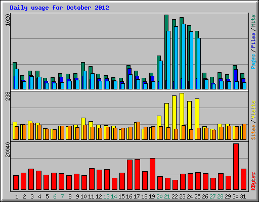259x202 pixels.
Task: Click the Files legend label
Action: click(x=253, y=40)
